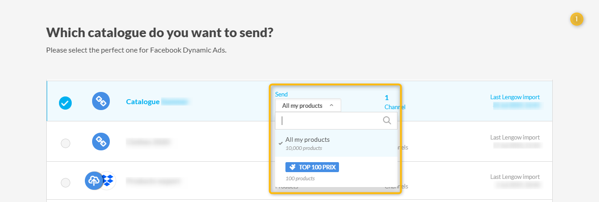The height and width of the screenshot is (202, 599).
Task: Choose the TOP 100 PRIX segment option
Action: click(312, 167)
